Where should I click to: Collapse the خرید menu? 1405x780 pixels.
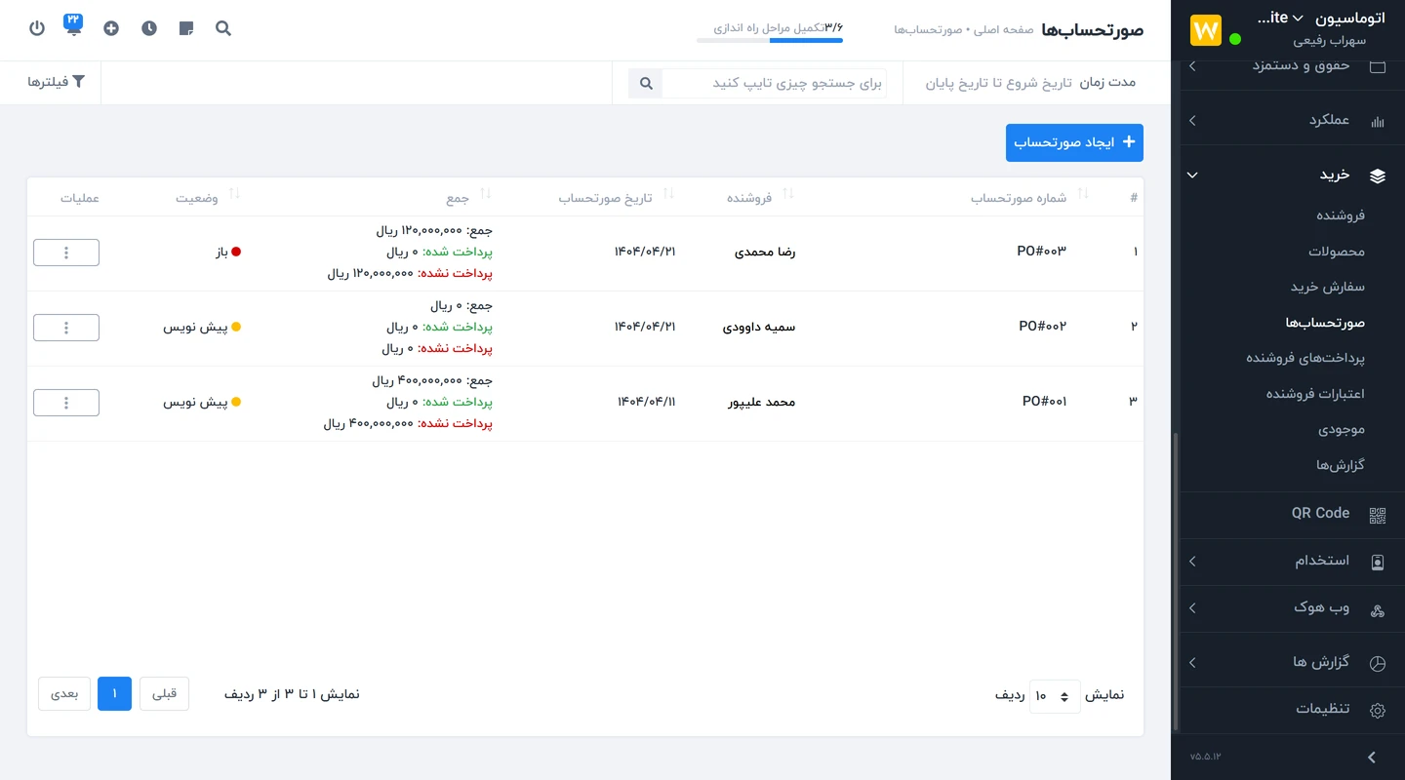point(1192,175)
